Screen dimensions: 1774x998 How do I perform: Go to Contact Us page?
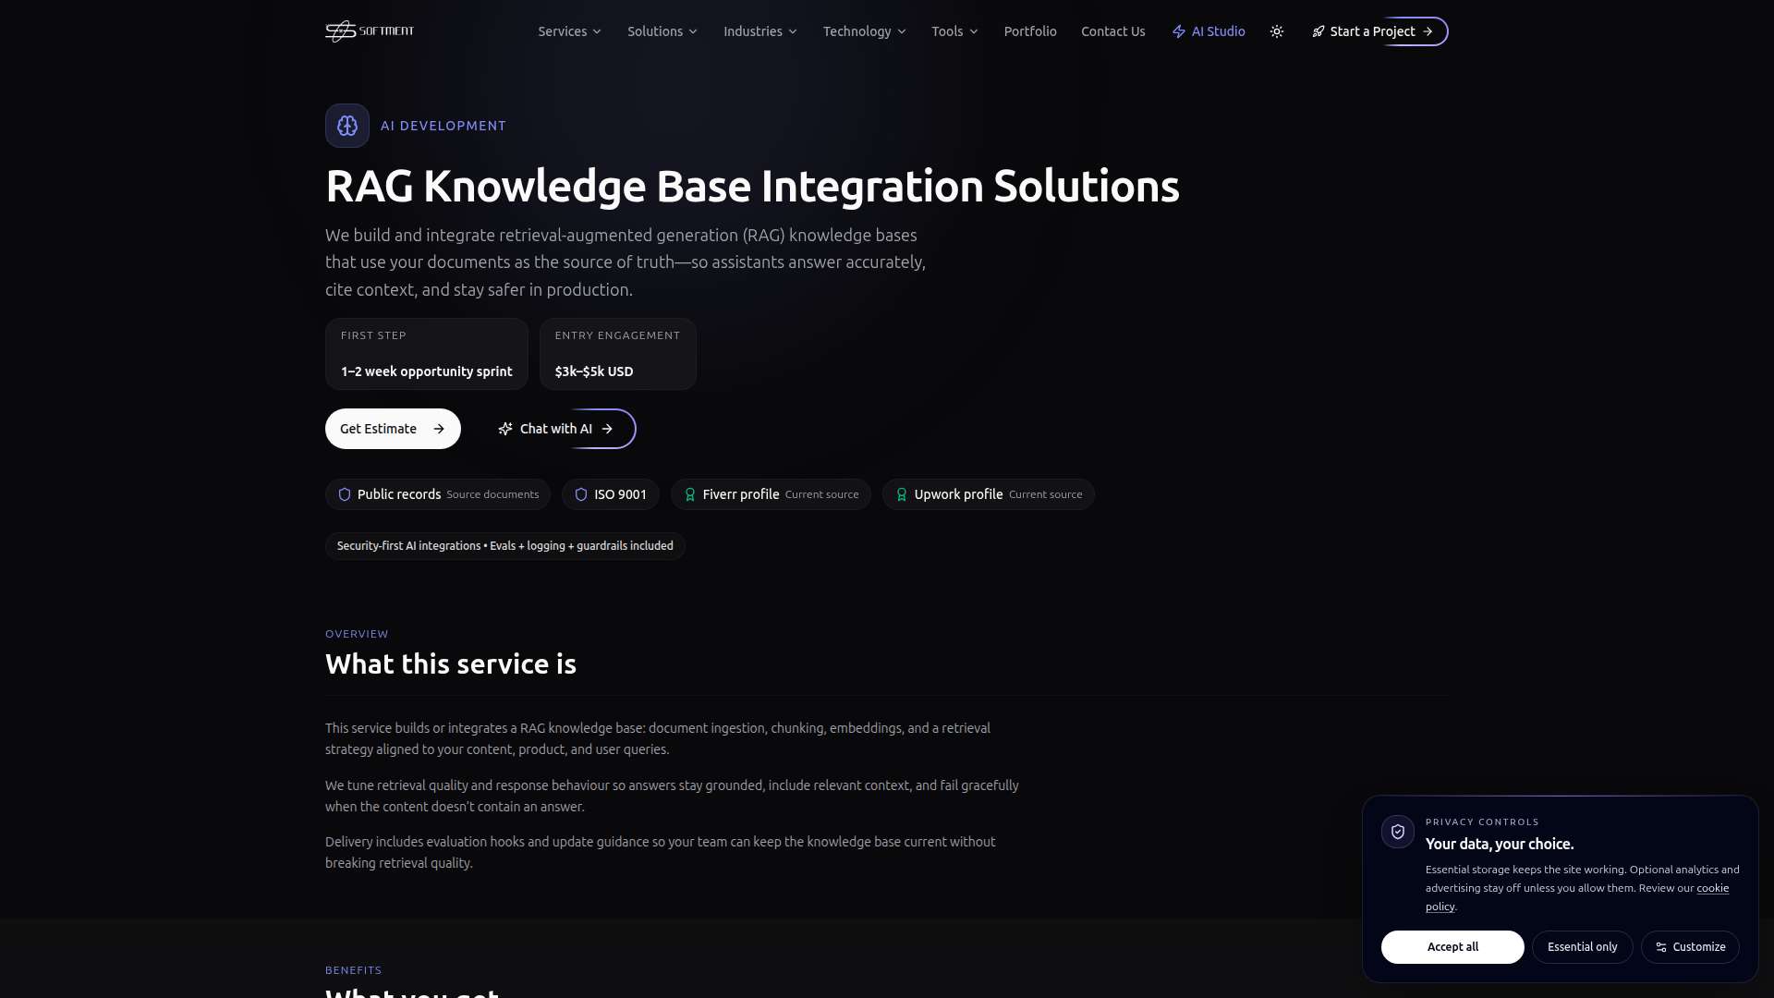click(1113, 31)
